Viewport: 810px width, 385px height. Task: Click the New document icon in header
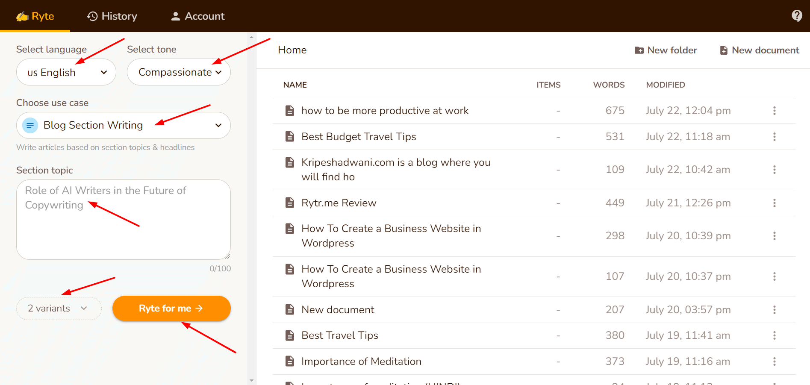(724, 50)
